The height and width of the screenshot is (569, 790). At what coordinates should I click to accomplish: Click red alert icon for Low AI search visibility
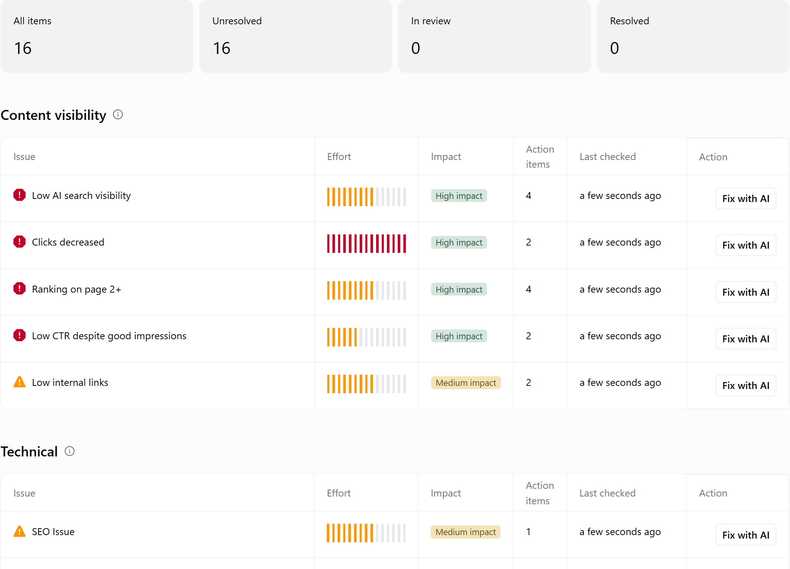click(x=19, y=195)
